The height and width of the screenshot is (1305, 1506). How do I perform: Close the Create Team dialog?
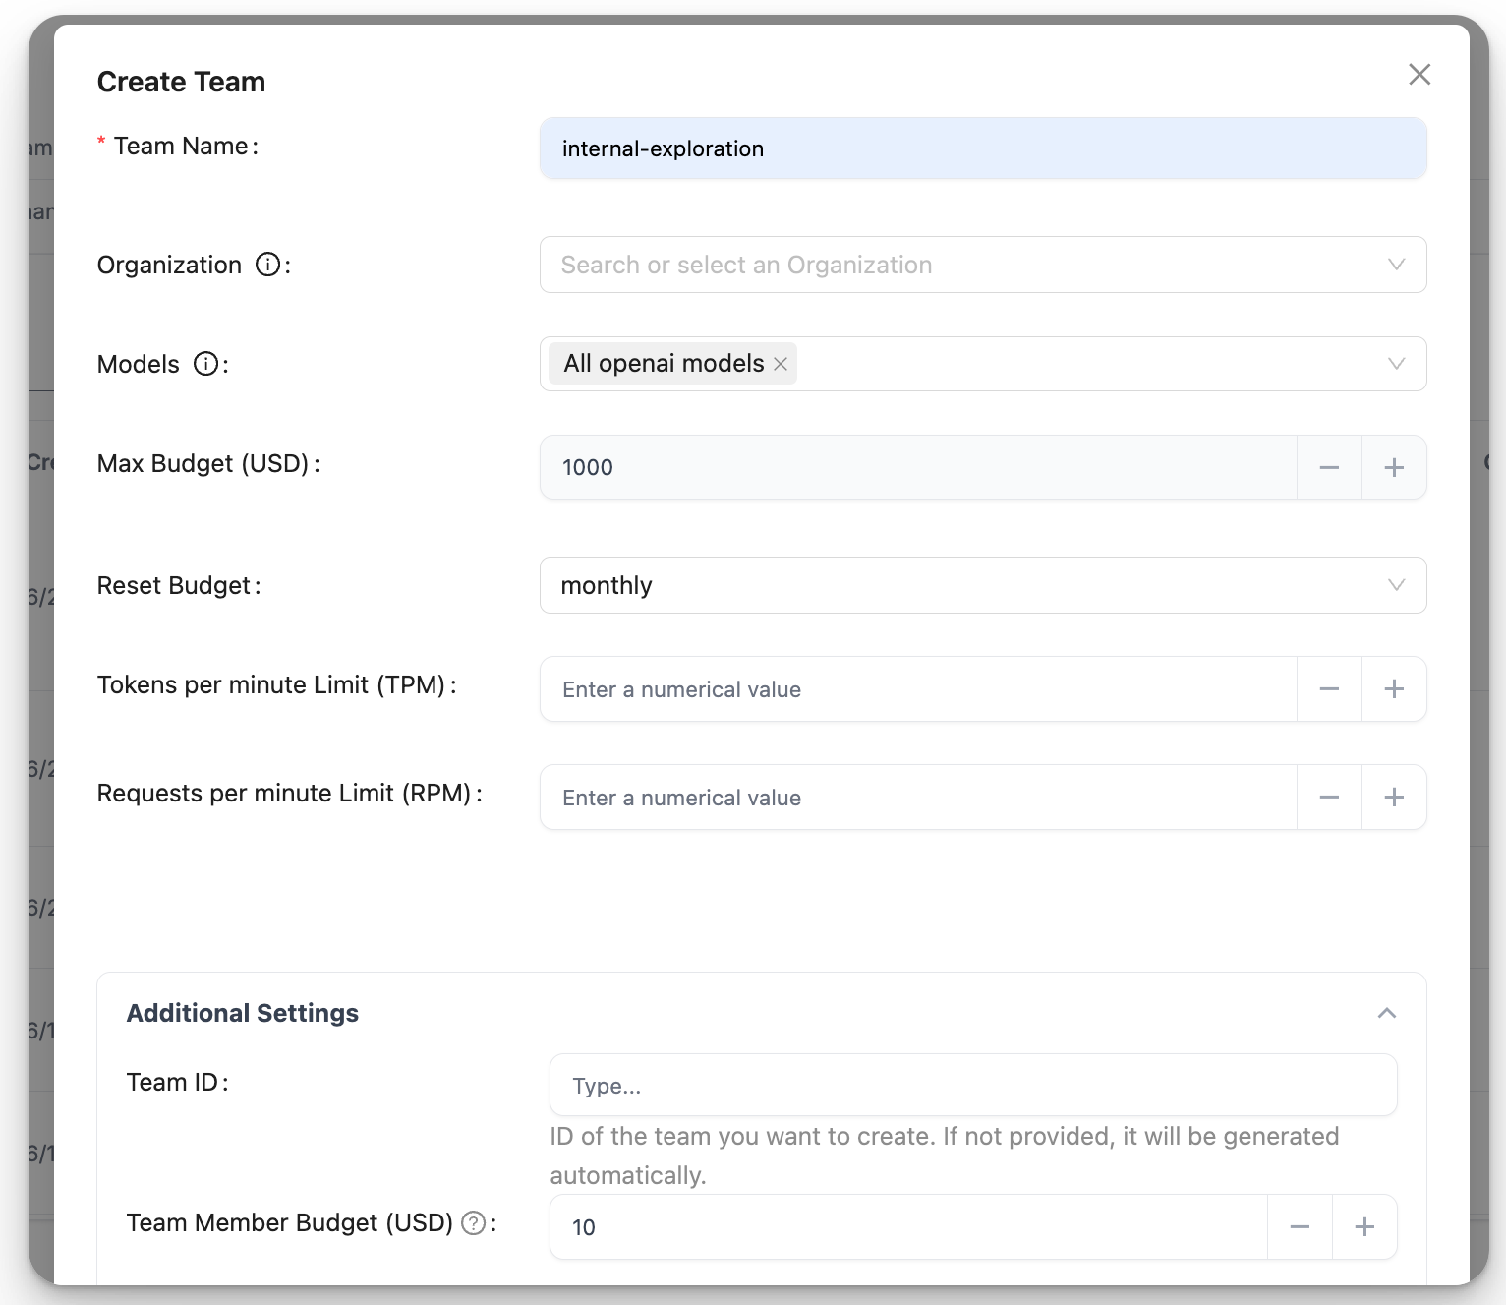pyautogui.click(x=1419, y=75)
